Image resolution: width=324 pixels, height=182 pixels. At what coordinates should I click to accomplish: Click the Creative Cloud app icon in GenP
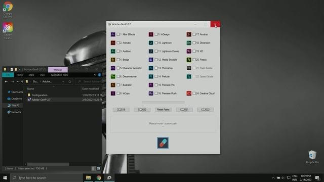click(189, 94)
